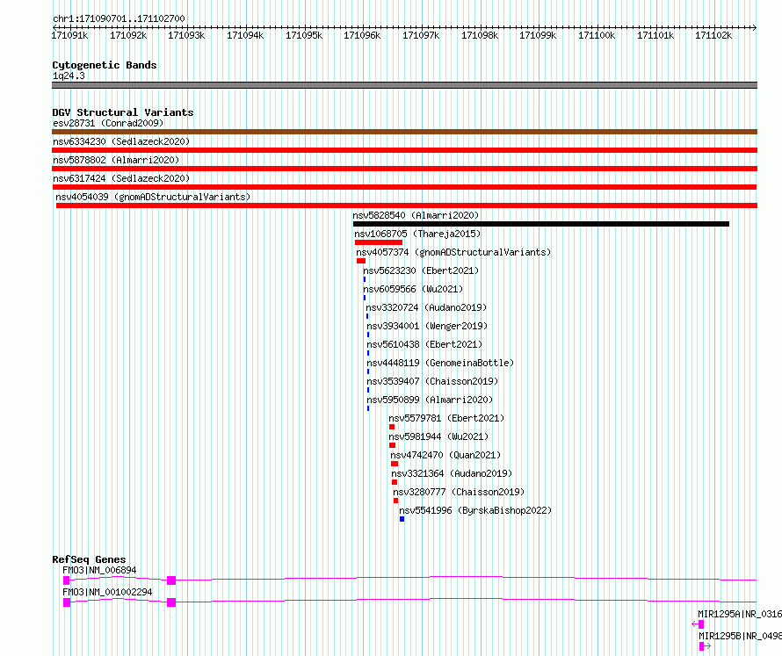The width and height of the screenshot is (782, 656).
Task: Select the Cytogenetic Bands track title
Action: (x=105, y=65)
